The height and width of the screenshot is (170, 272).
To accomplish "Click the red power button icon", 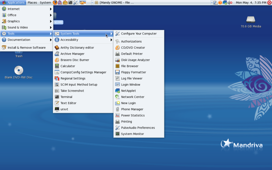I will click(x=269, y=3).
